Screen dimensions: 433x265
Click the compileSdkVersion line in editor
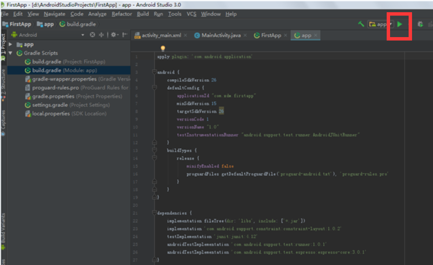191,80
